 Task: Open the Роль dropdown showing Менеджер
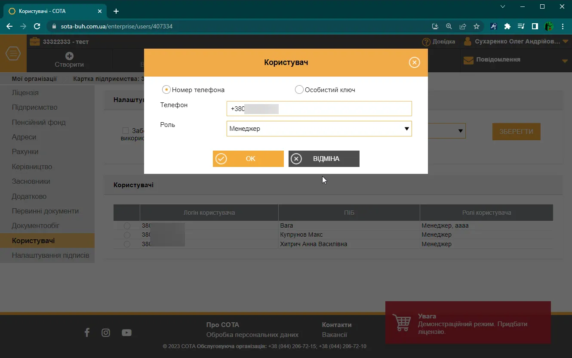click(319, 129)
